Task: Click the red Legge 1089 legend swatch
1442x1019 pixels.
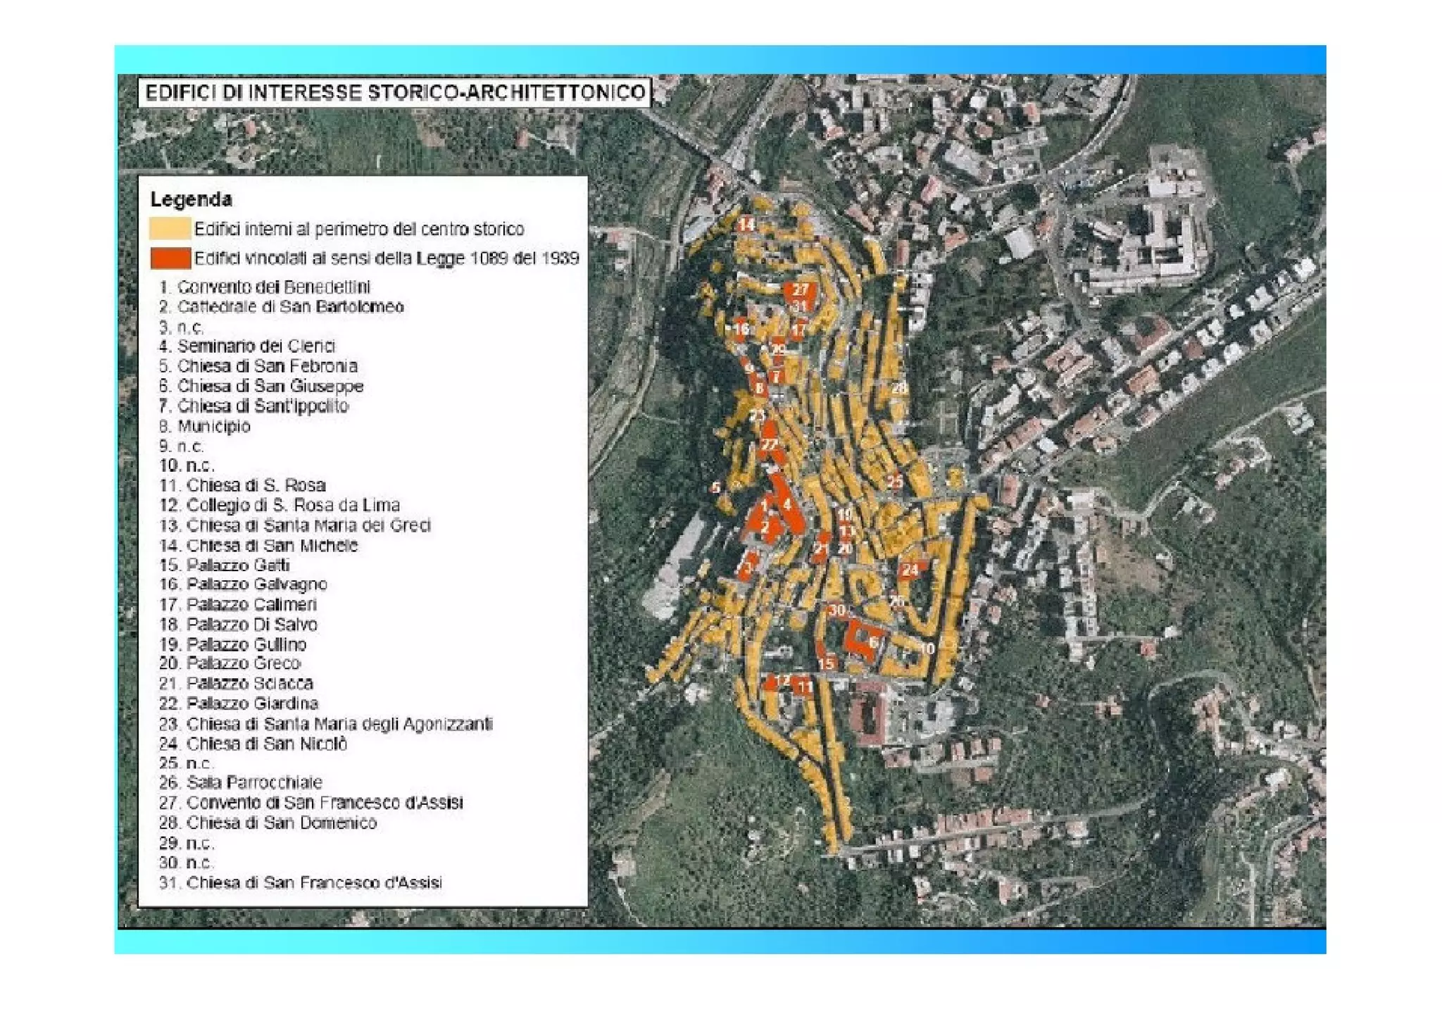Action: coord(170,258)
